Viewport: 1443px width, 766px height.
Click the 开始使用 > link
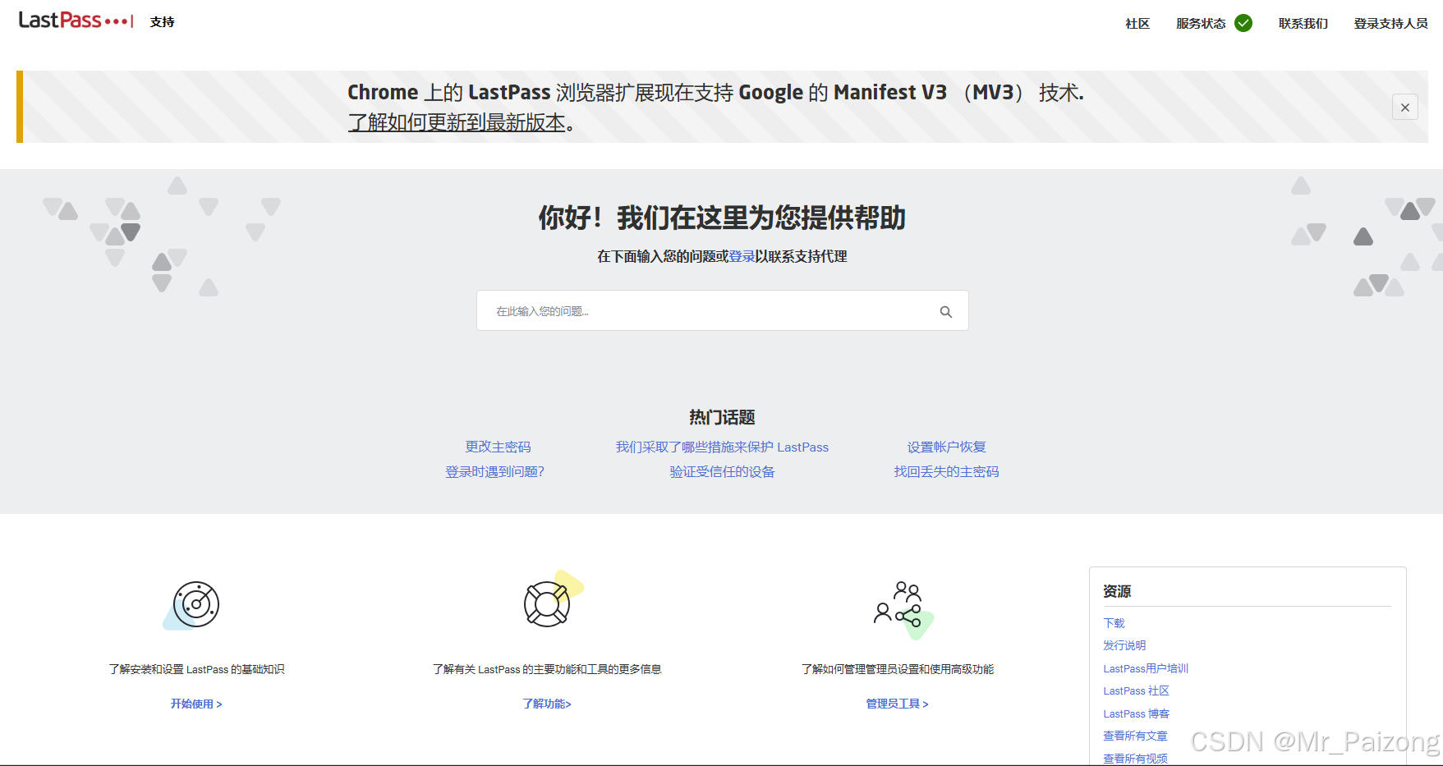[196, 704]
